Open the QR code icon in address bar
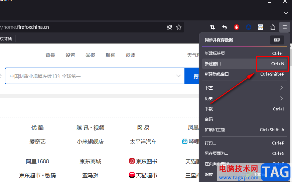This screenshot has width=292, height=182. coord(169,27)
